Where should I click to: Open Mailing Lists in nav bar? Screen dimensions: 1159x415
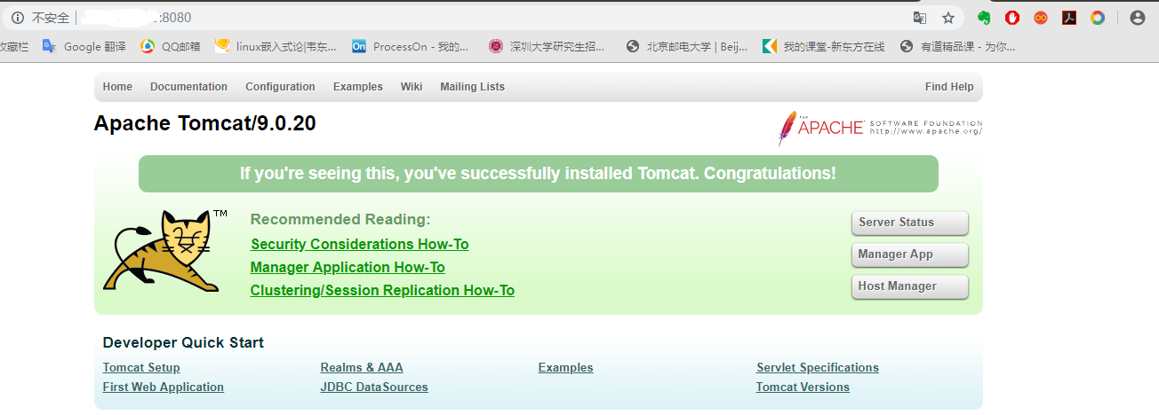tap(472, 87)
